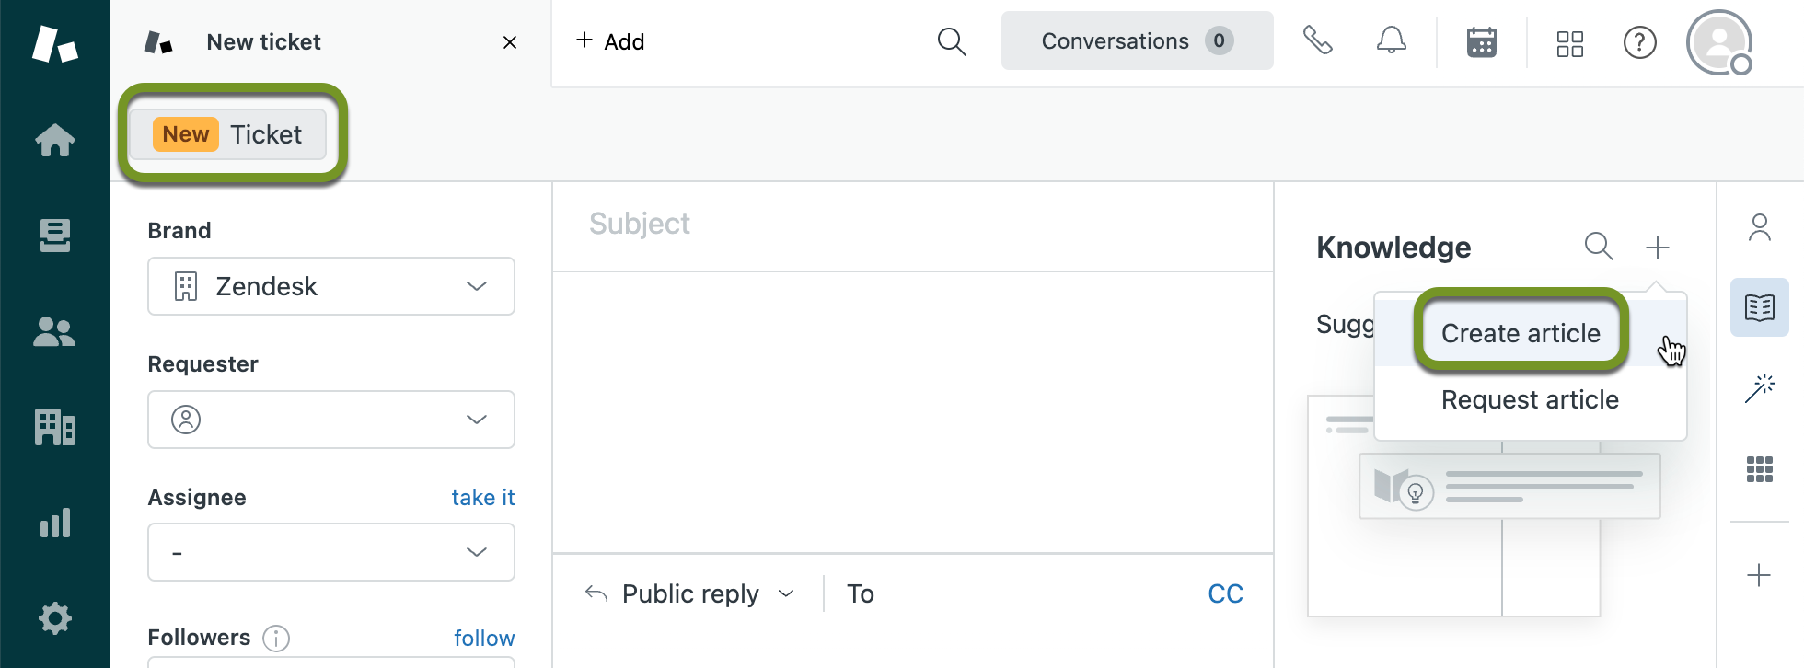Click the take it link
This screenshot has height=668, width=1804.
482,498
